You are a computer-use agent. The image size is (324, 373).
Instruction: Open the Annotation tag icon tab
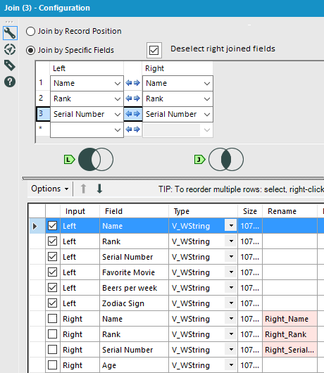10,65
